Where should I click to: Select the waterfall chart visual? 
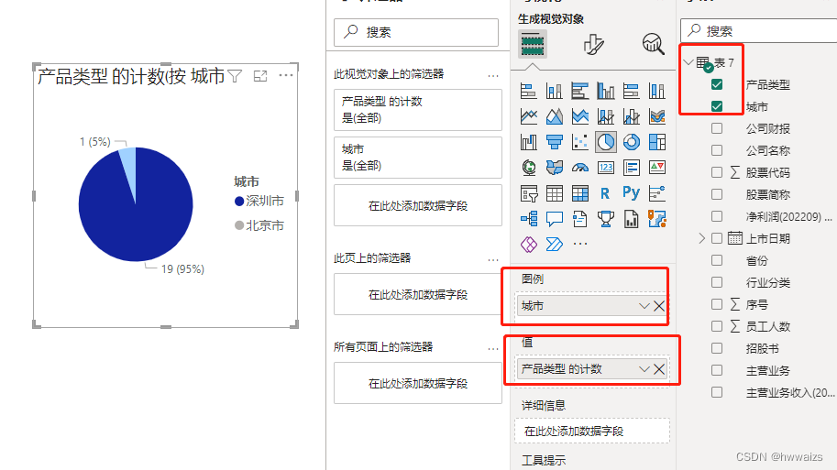coord(528,142)
